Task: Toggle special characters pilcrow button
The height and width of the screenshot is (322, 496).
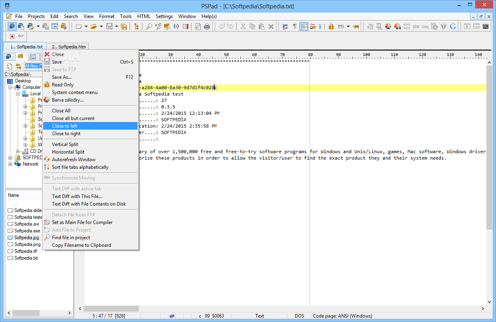Action: pyautogui.click(x=295, y=26)
